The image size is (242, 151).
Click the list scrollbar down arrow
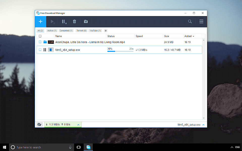[x=204, y=118]
